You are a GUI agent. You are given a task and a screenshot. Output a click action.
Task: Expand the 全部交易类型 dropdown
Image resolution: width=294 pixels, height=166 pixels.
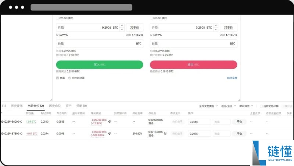click(x=208, y=106)
